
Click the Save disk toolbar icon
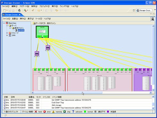(x=10, y=10)
